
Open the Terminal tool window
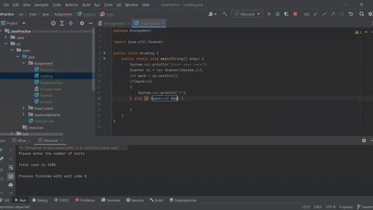tap(111, 200)
